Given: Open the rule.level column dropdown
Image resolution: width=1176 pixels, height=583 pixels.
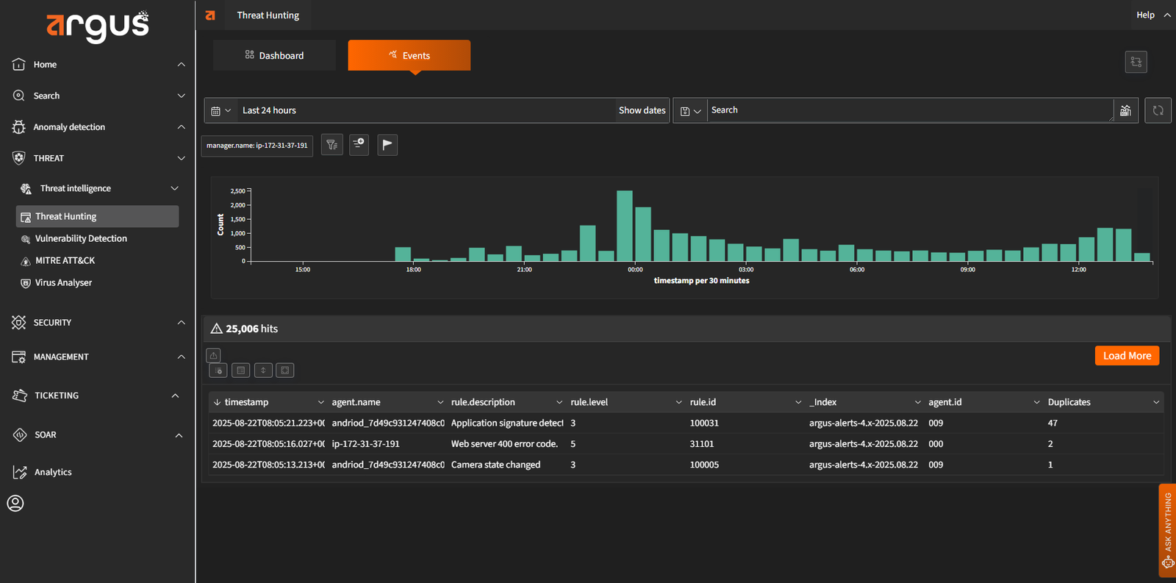Looking at the screenshot, I should [x=678, y=402].
